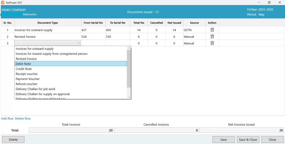Viewport: 285px width, 144px height.
Task: Click trash icon for Revised Invoice row
Action: (212, 36)
